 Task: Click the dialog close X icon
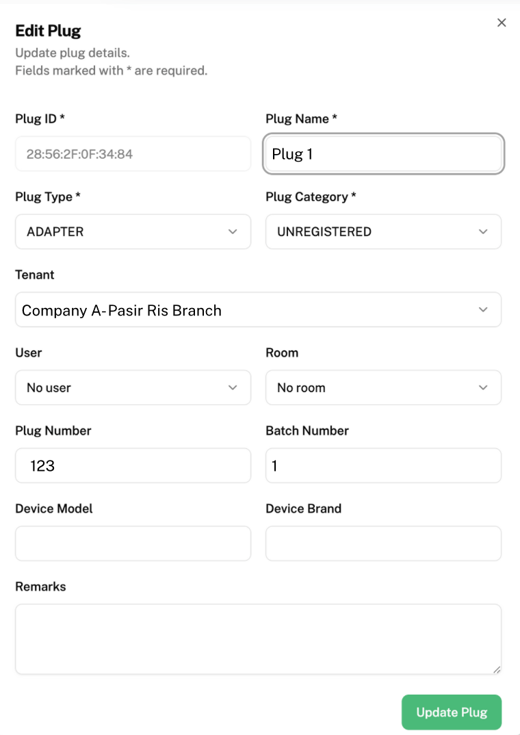[x=502, y=22]
